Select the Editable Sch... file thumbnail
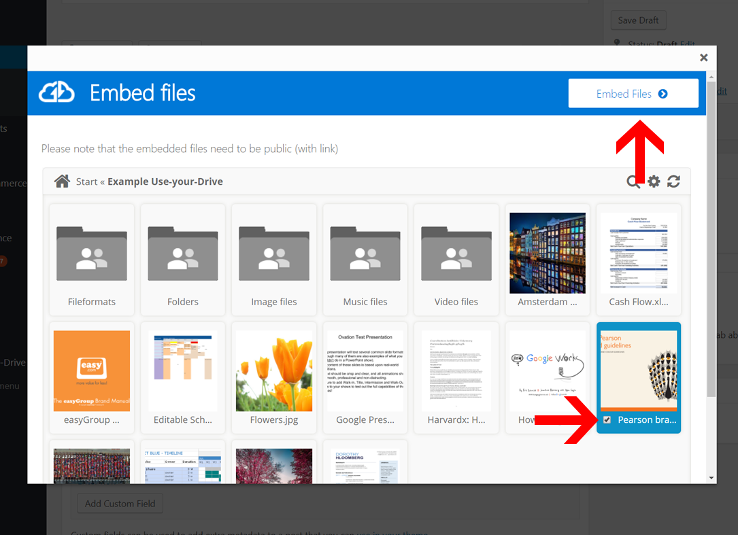 [182, 370]
